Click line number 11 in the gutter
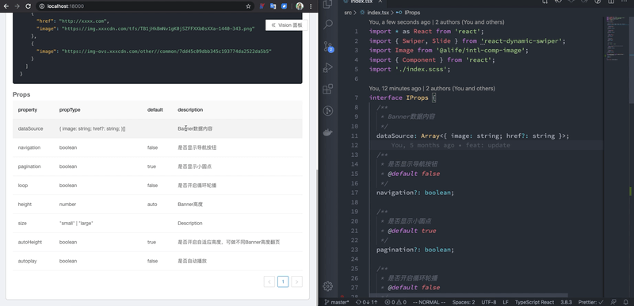Screen dimensions: 634x306 coord(354,136)
